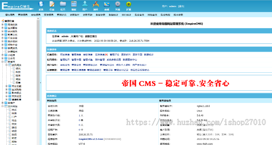
Task: Collapse the 资讯阅读 tree node
Action: (x=6, y=65)
